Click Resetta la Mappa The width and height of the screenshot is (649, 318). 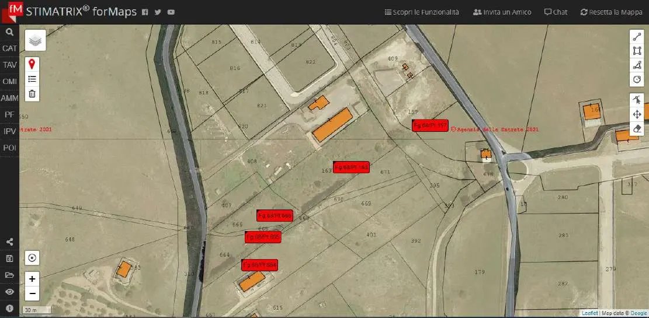(x=612, y=12)
